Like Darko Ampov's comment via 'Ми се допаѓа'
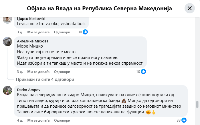 (38, 120)
